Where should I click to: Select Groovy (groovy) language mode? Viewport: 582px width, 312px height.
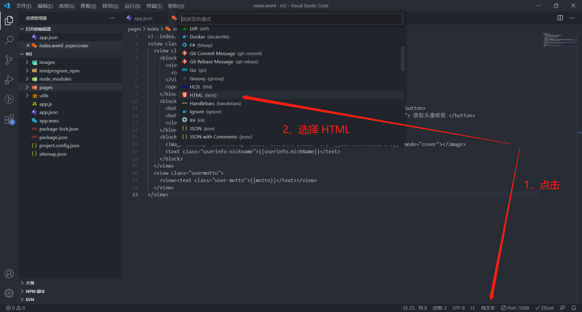tap(291, 78)
